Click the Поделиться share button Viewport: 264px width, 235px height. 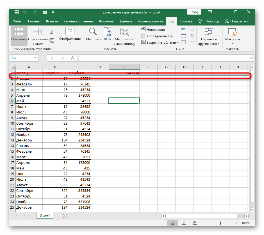tap(237, 21)
